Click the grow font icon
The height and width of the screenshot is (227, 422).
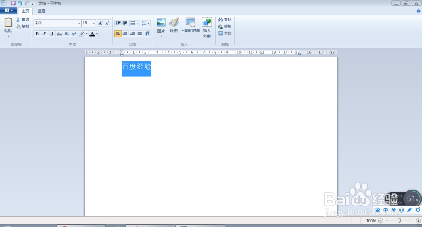100,23
